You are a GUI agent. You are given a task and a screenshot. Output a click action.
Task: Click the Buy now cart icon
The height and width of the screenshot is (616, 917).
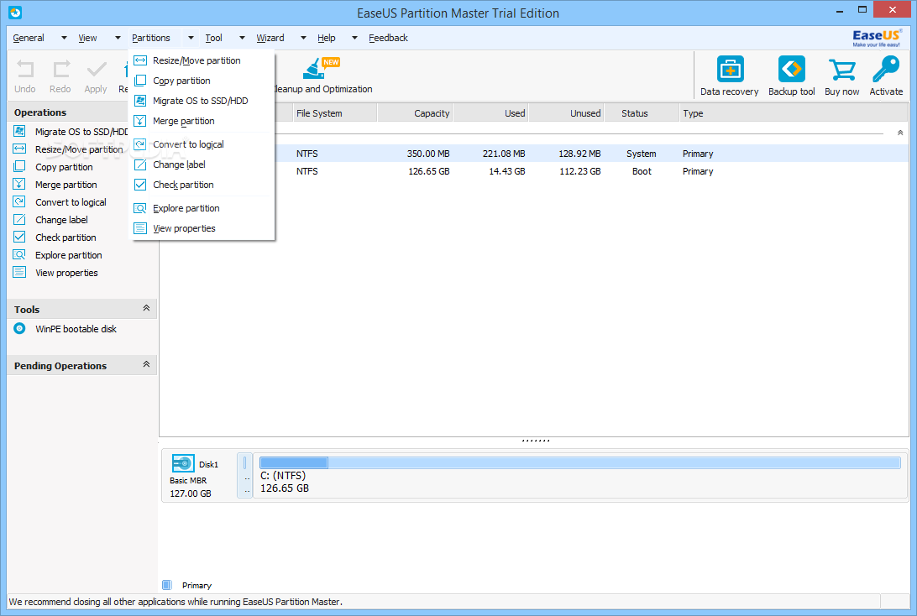(842, 70)
